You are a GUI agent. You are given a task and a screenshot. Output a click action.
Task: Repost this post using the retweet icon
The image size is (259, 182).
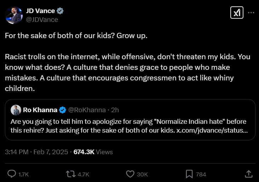[x=71, y=174]
